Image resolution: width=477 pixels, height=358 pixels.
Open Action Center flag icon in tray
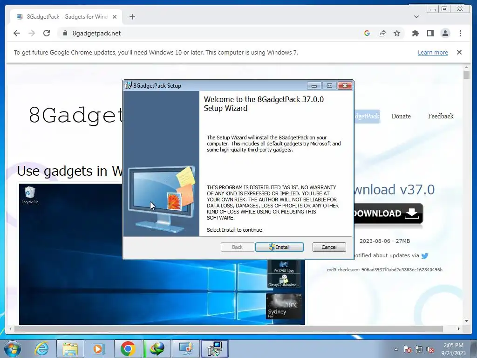point(408,349)
